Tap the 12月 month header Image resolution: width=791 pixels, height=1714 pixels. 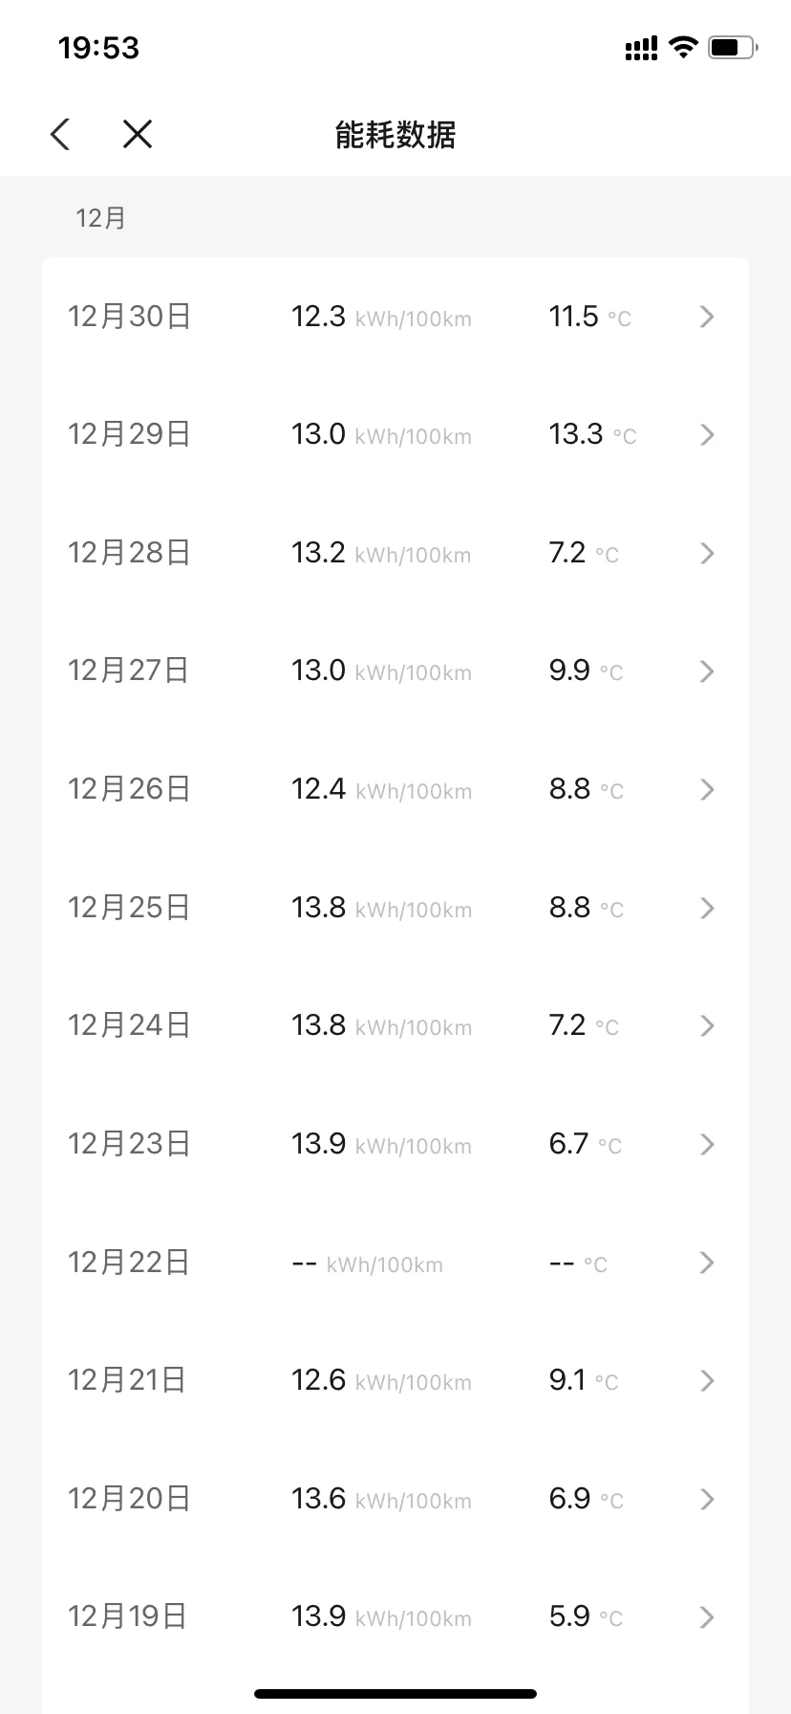101,218
